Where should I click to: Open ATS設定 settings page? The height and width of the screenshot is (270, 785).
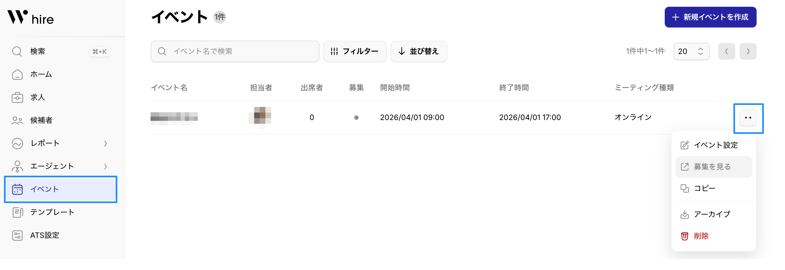44,235
